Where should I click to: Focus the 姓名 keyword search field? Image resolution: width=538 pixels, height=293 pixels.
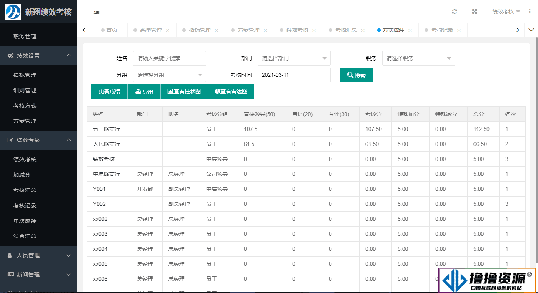[170, 58]
